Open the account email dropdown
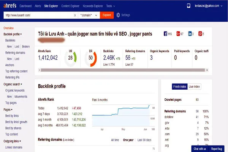Screen dimensions: 228x152 (x=209, y=6)
